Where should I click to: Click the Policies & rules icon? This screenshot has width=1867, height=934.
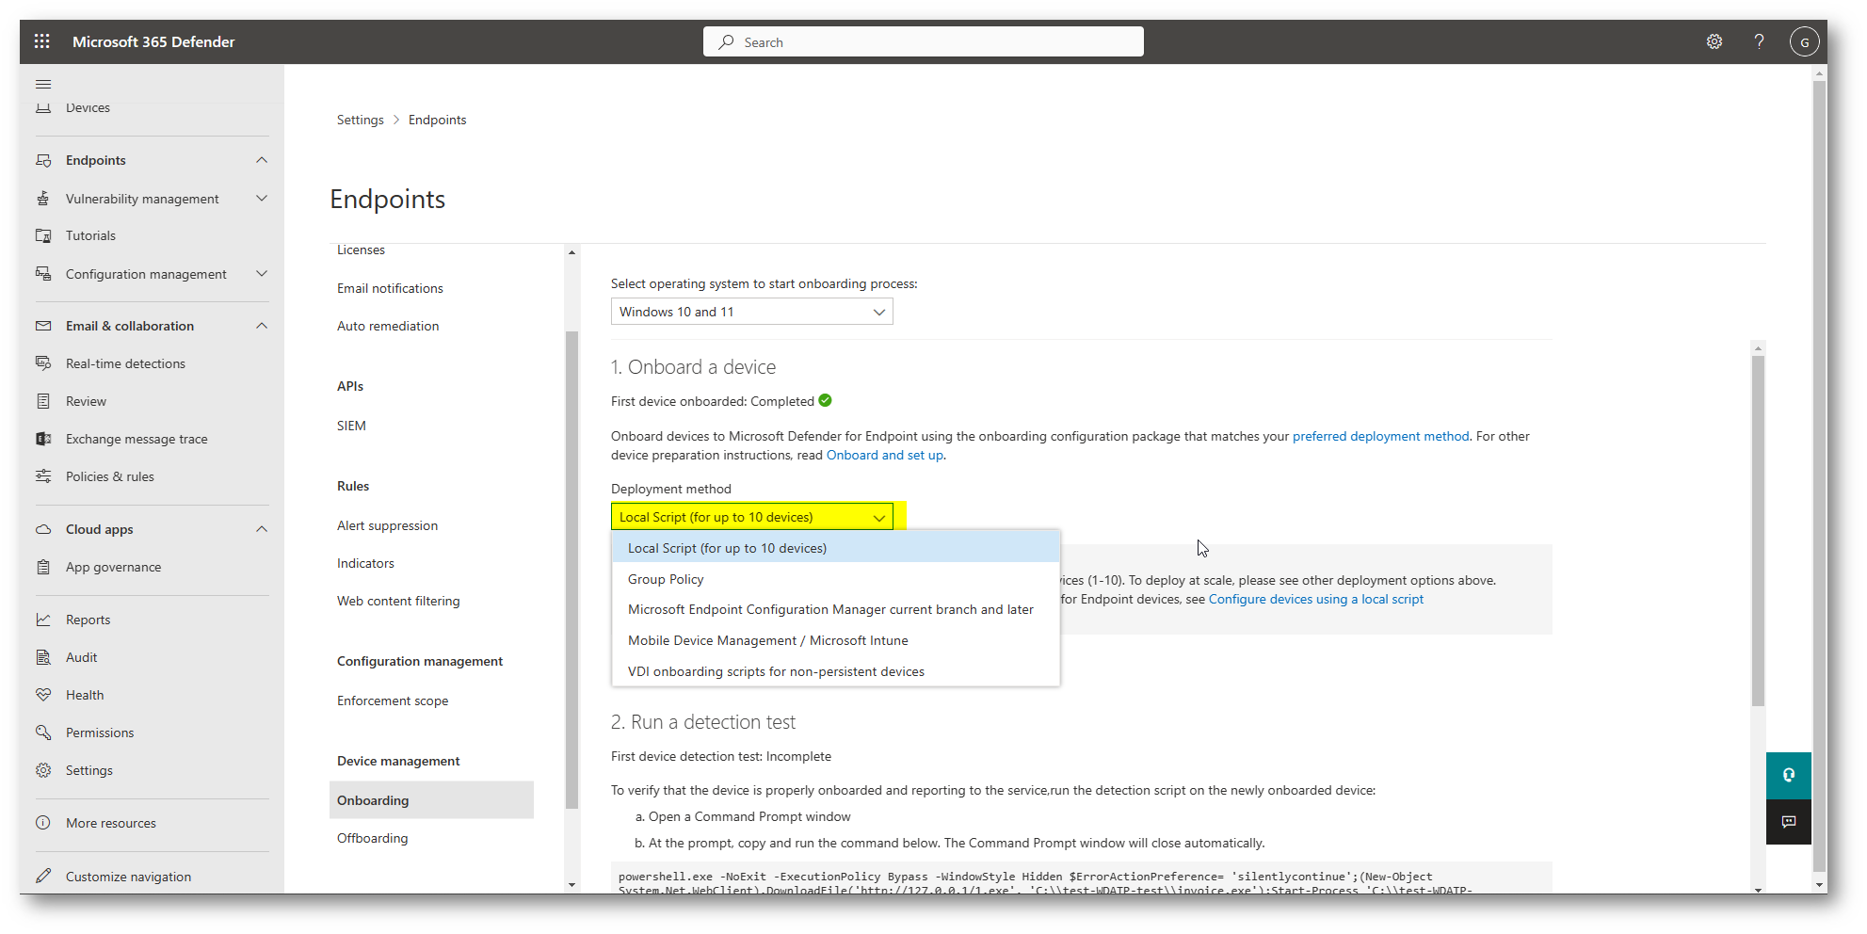click(43, 476)
